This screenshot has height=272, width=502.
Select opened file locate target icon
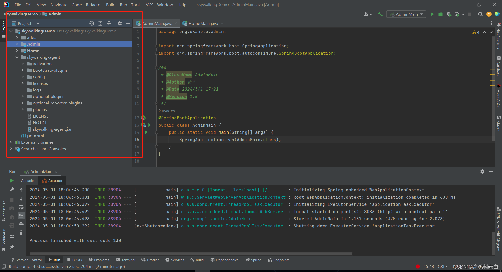(x=92, y=23)
